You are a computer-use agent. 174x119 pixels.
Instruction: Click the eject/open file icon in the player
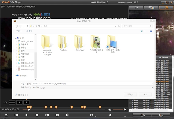6,115
